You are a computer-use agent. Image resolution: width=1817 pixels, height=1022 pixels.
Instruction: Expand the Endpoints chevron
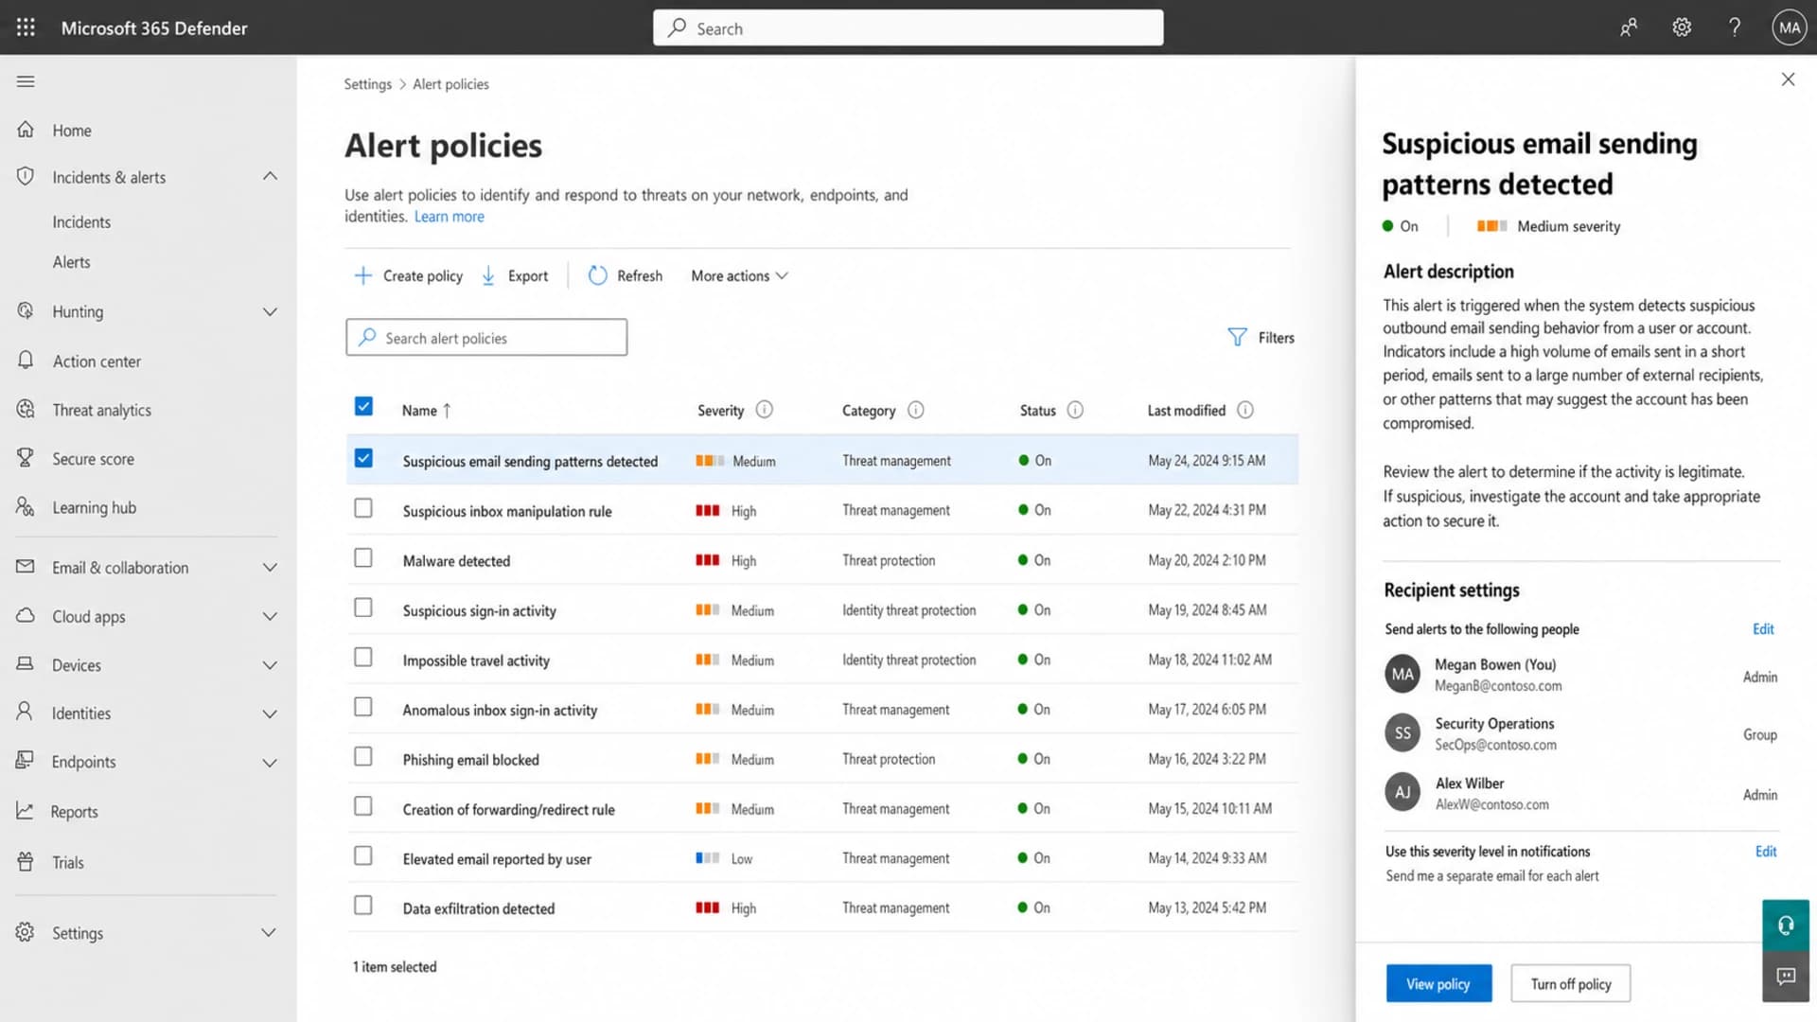pyautogui.click(x=270, y=762)
